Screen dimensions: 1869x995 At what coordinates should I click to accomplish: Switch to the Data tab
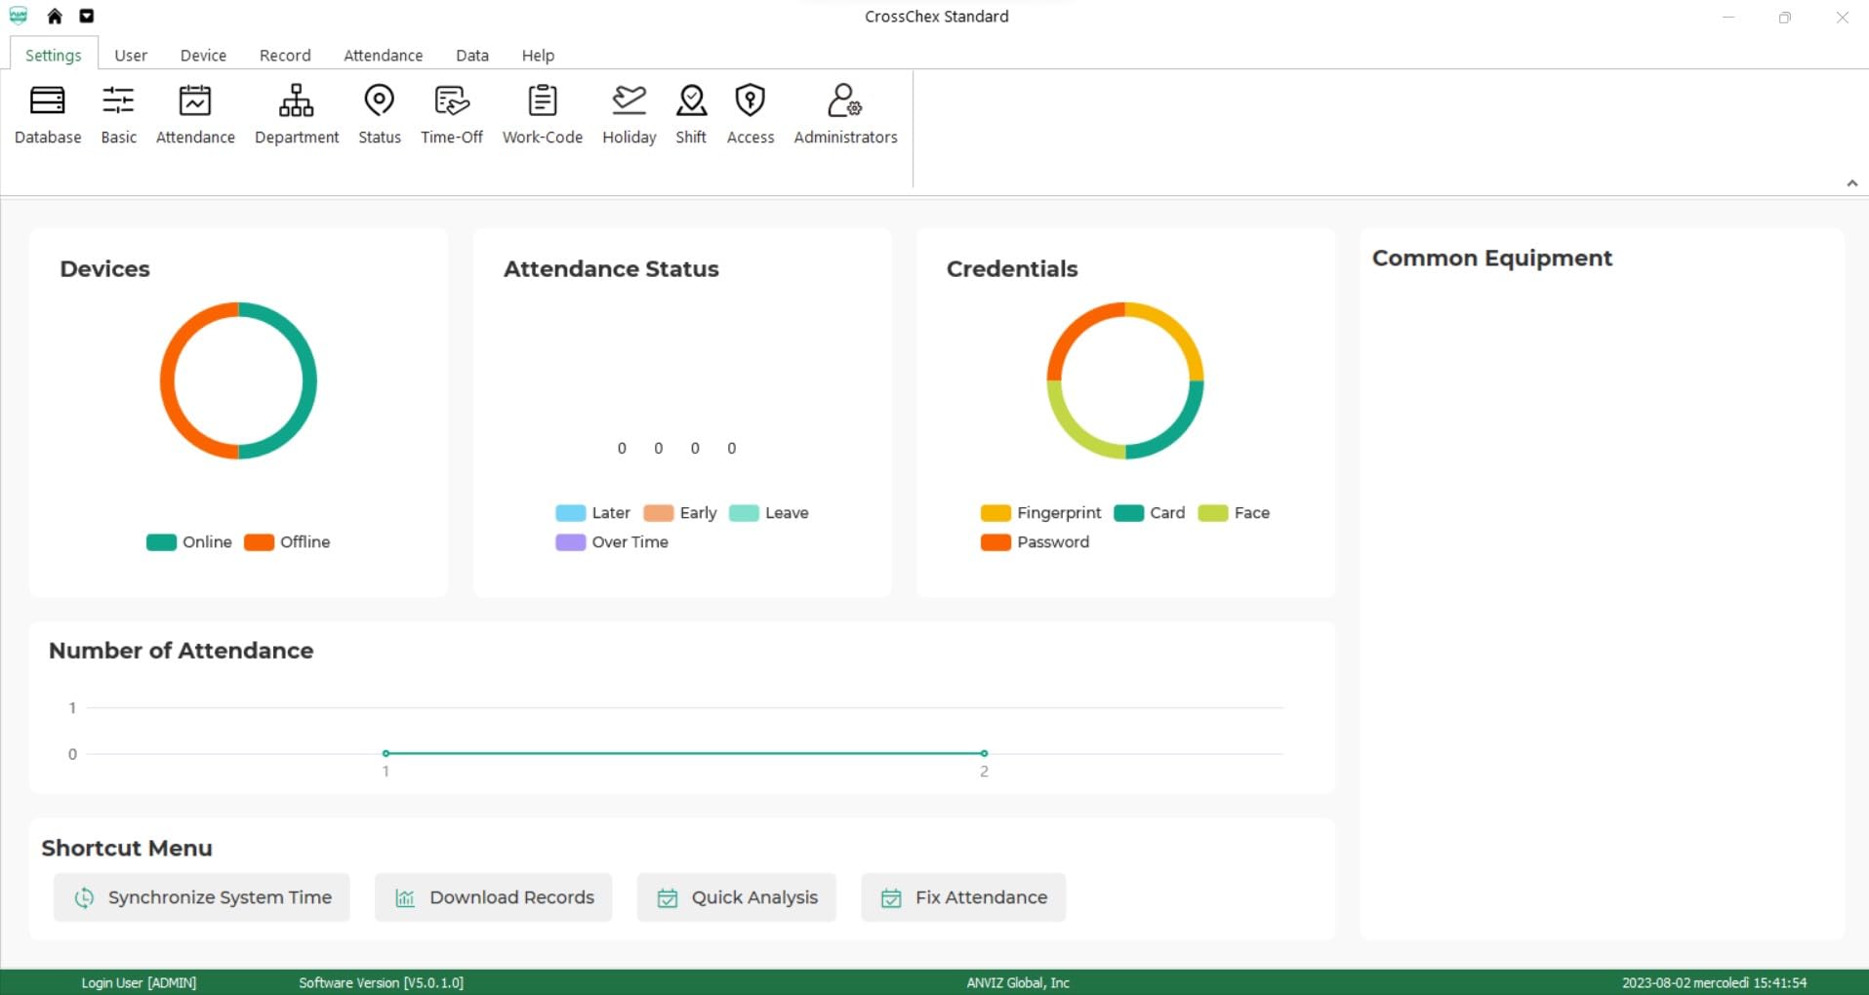click(x=472, y=55)
